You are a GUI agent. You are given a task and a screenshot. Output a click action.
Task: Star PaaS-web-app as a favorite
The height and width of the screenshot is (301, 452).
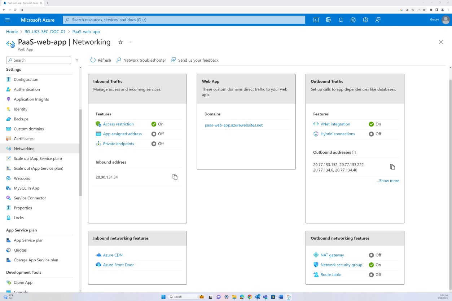coord(120,42)
